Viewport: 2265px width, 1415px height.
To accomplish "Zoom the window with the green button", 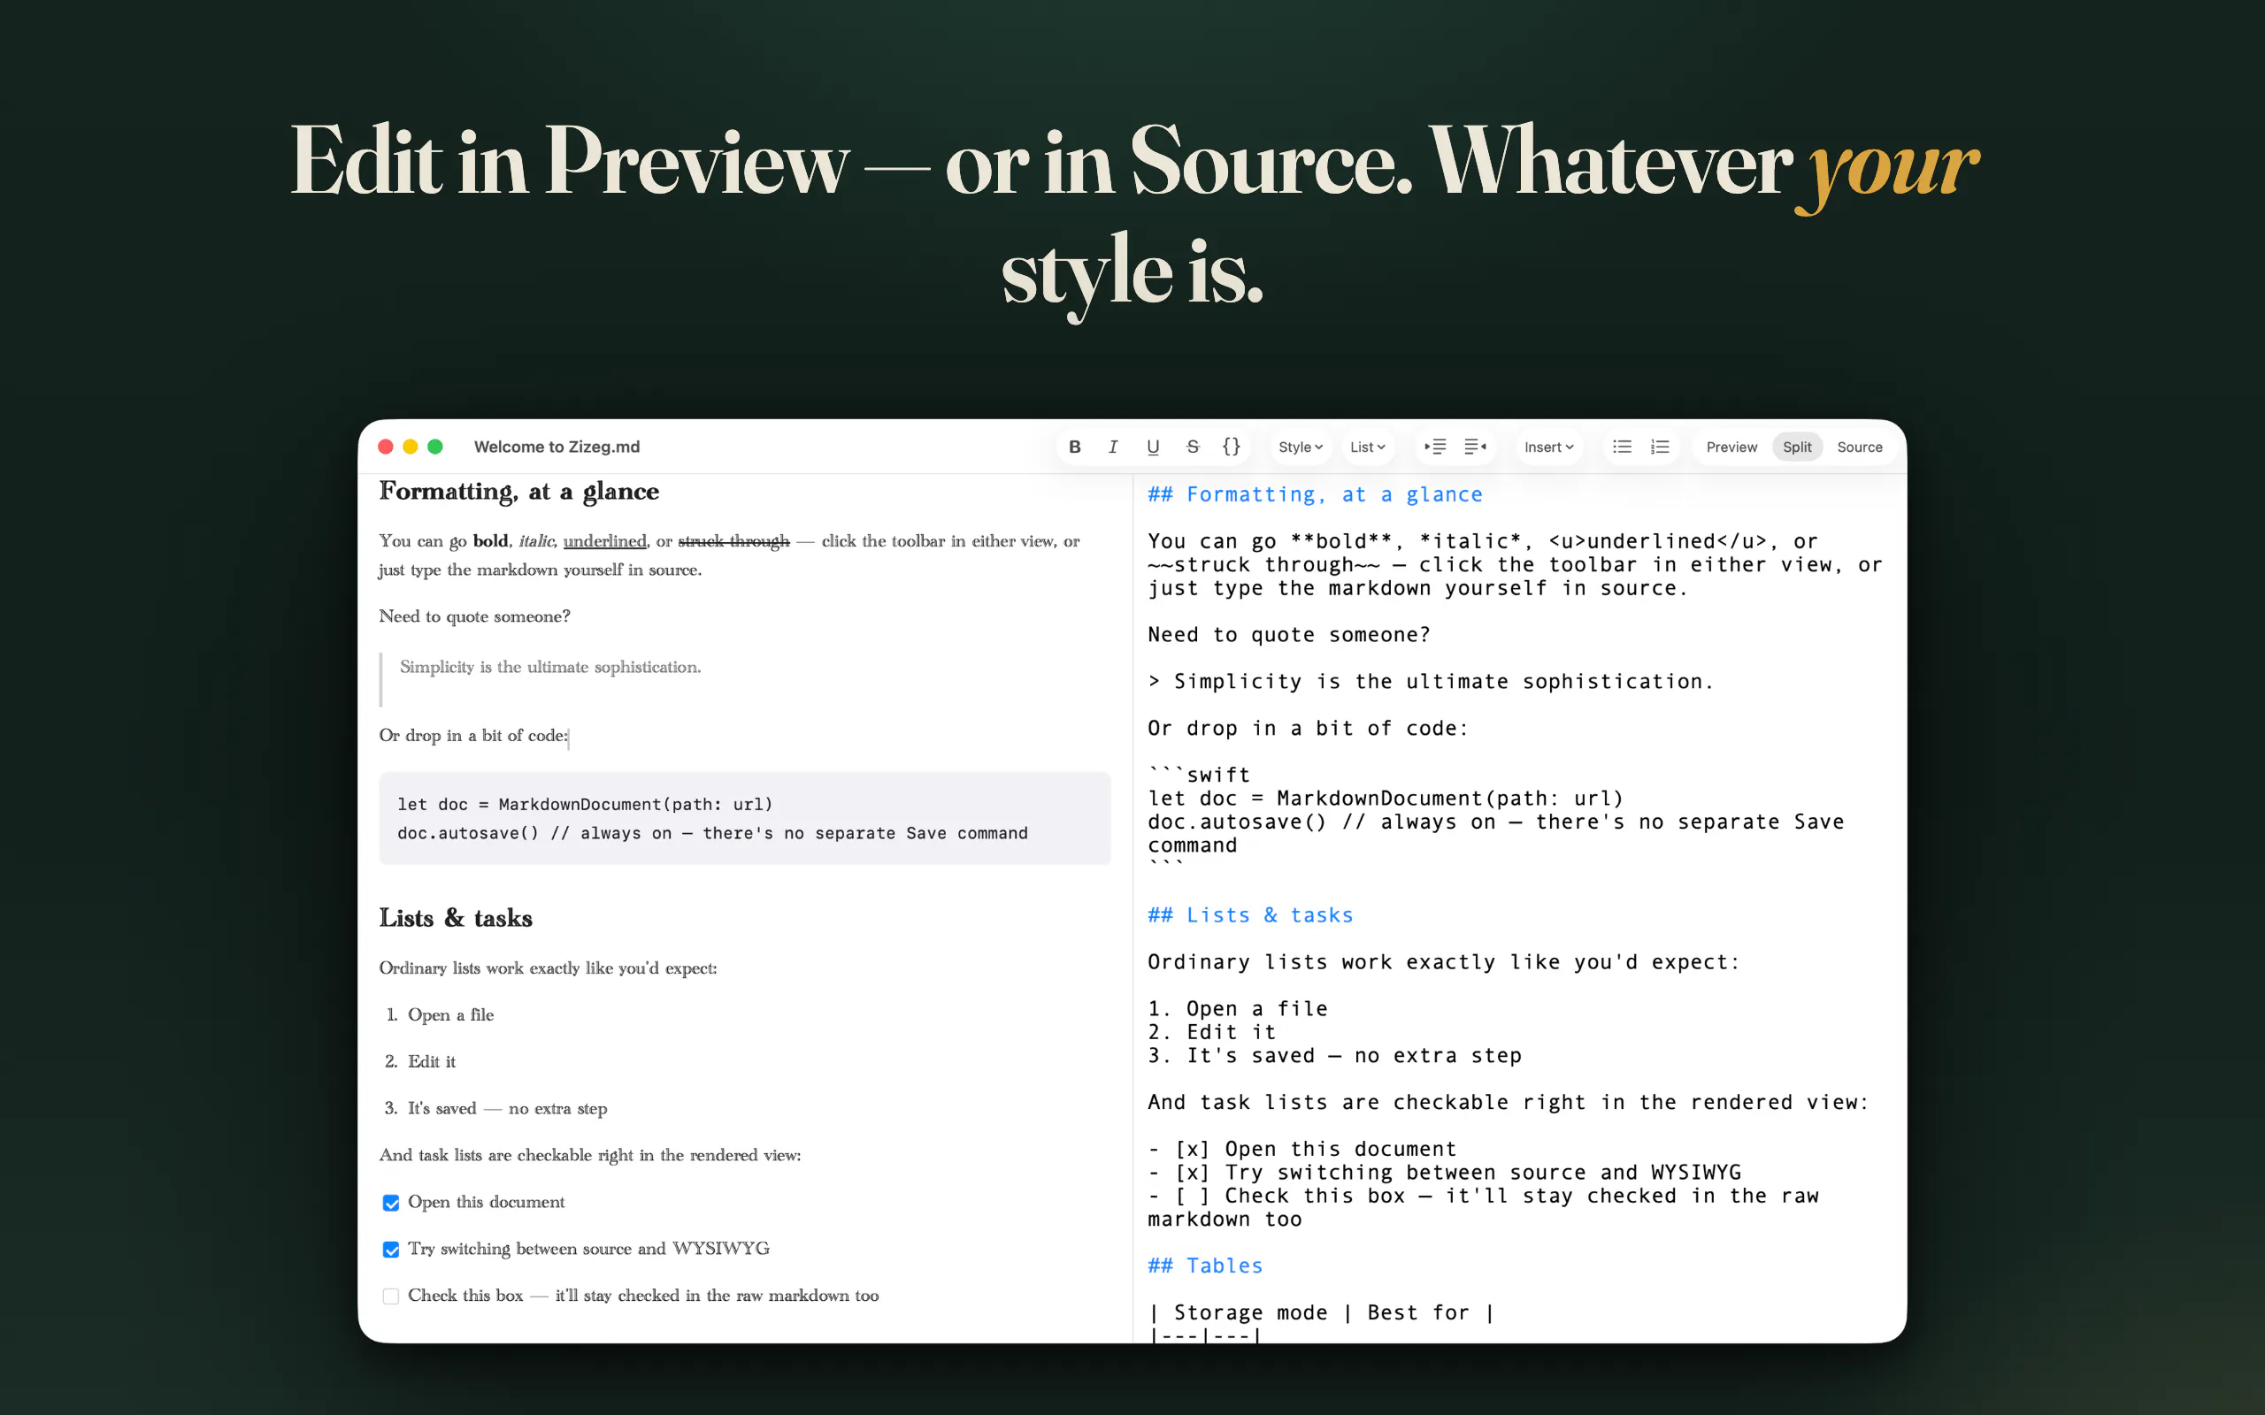I will (x=435, y=447).
